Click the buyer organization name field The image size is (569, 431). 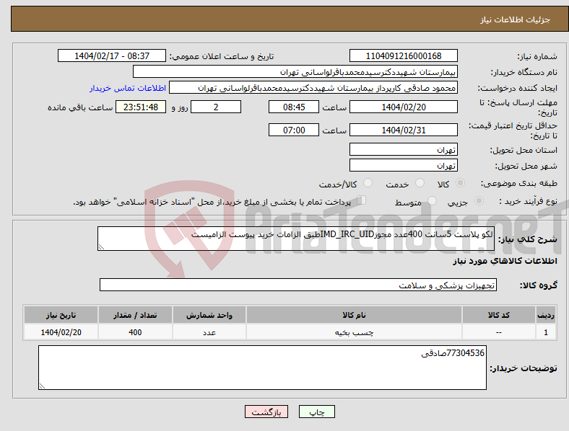tap(295, 71)
